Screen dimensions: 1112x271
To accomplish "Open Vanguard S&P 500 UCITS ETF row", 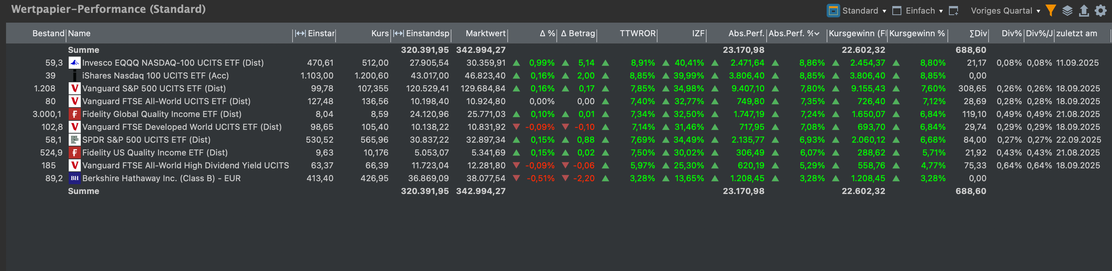I will tap(154, 88).
